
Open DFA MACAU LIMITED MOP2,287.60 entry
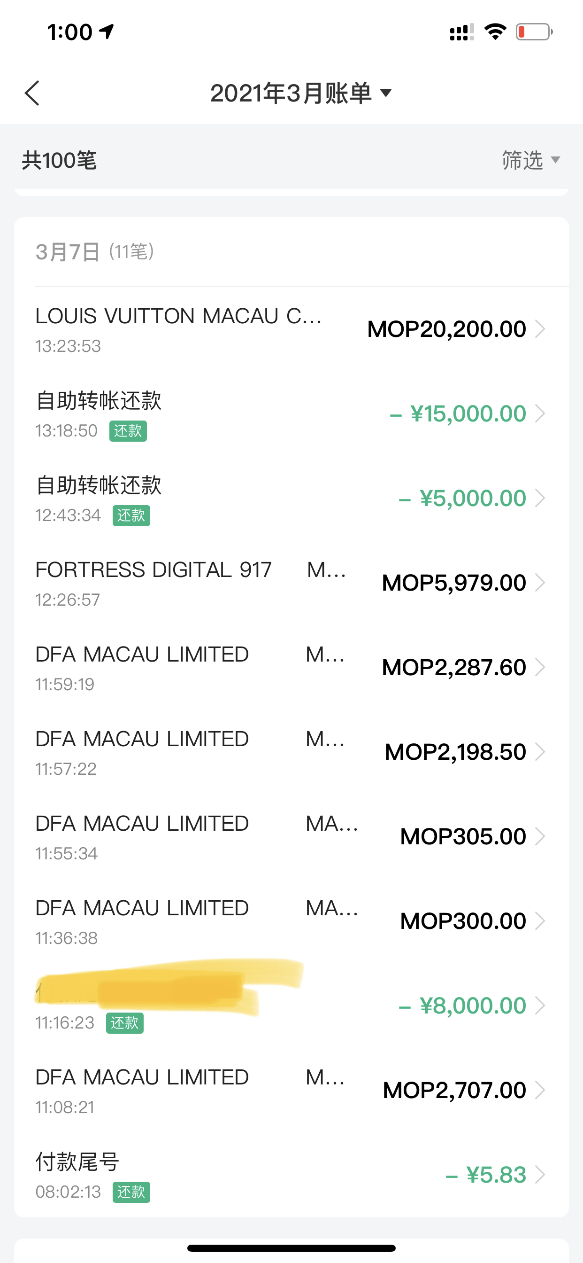(x=291, y=667)
